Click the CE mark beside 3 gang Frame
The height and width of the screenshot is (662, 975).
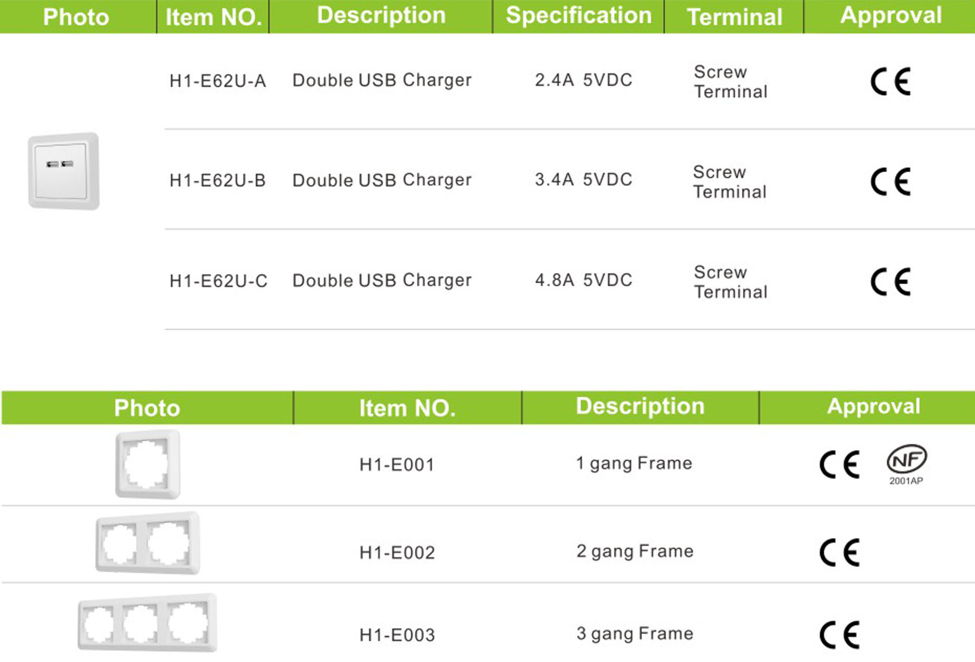pos(840,634)
